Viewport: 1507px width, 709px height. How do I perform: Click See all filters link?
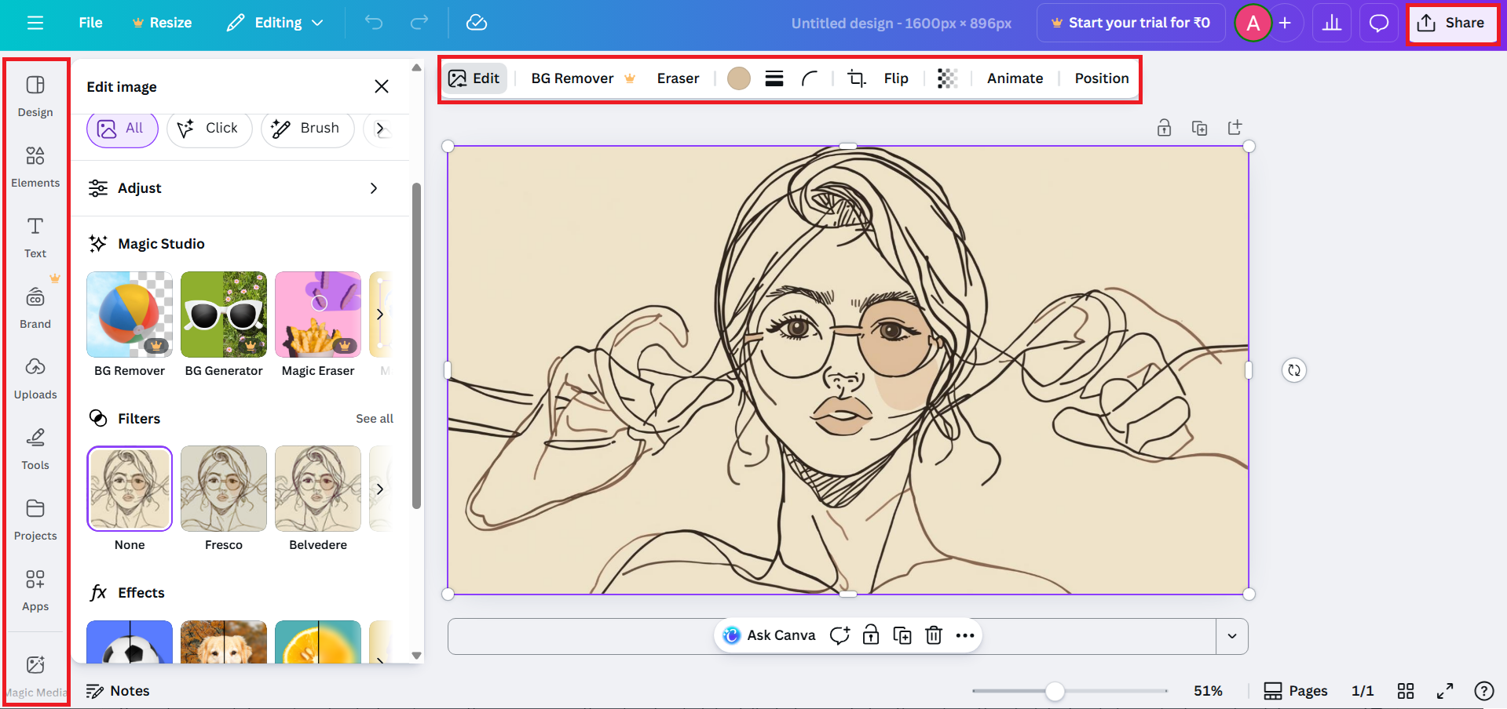375,419
